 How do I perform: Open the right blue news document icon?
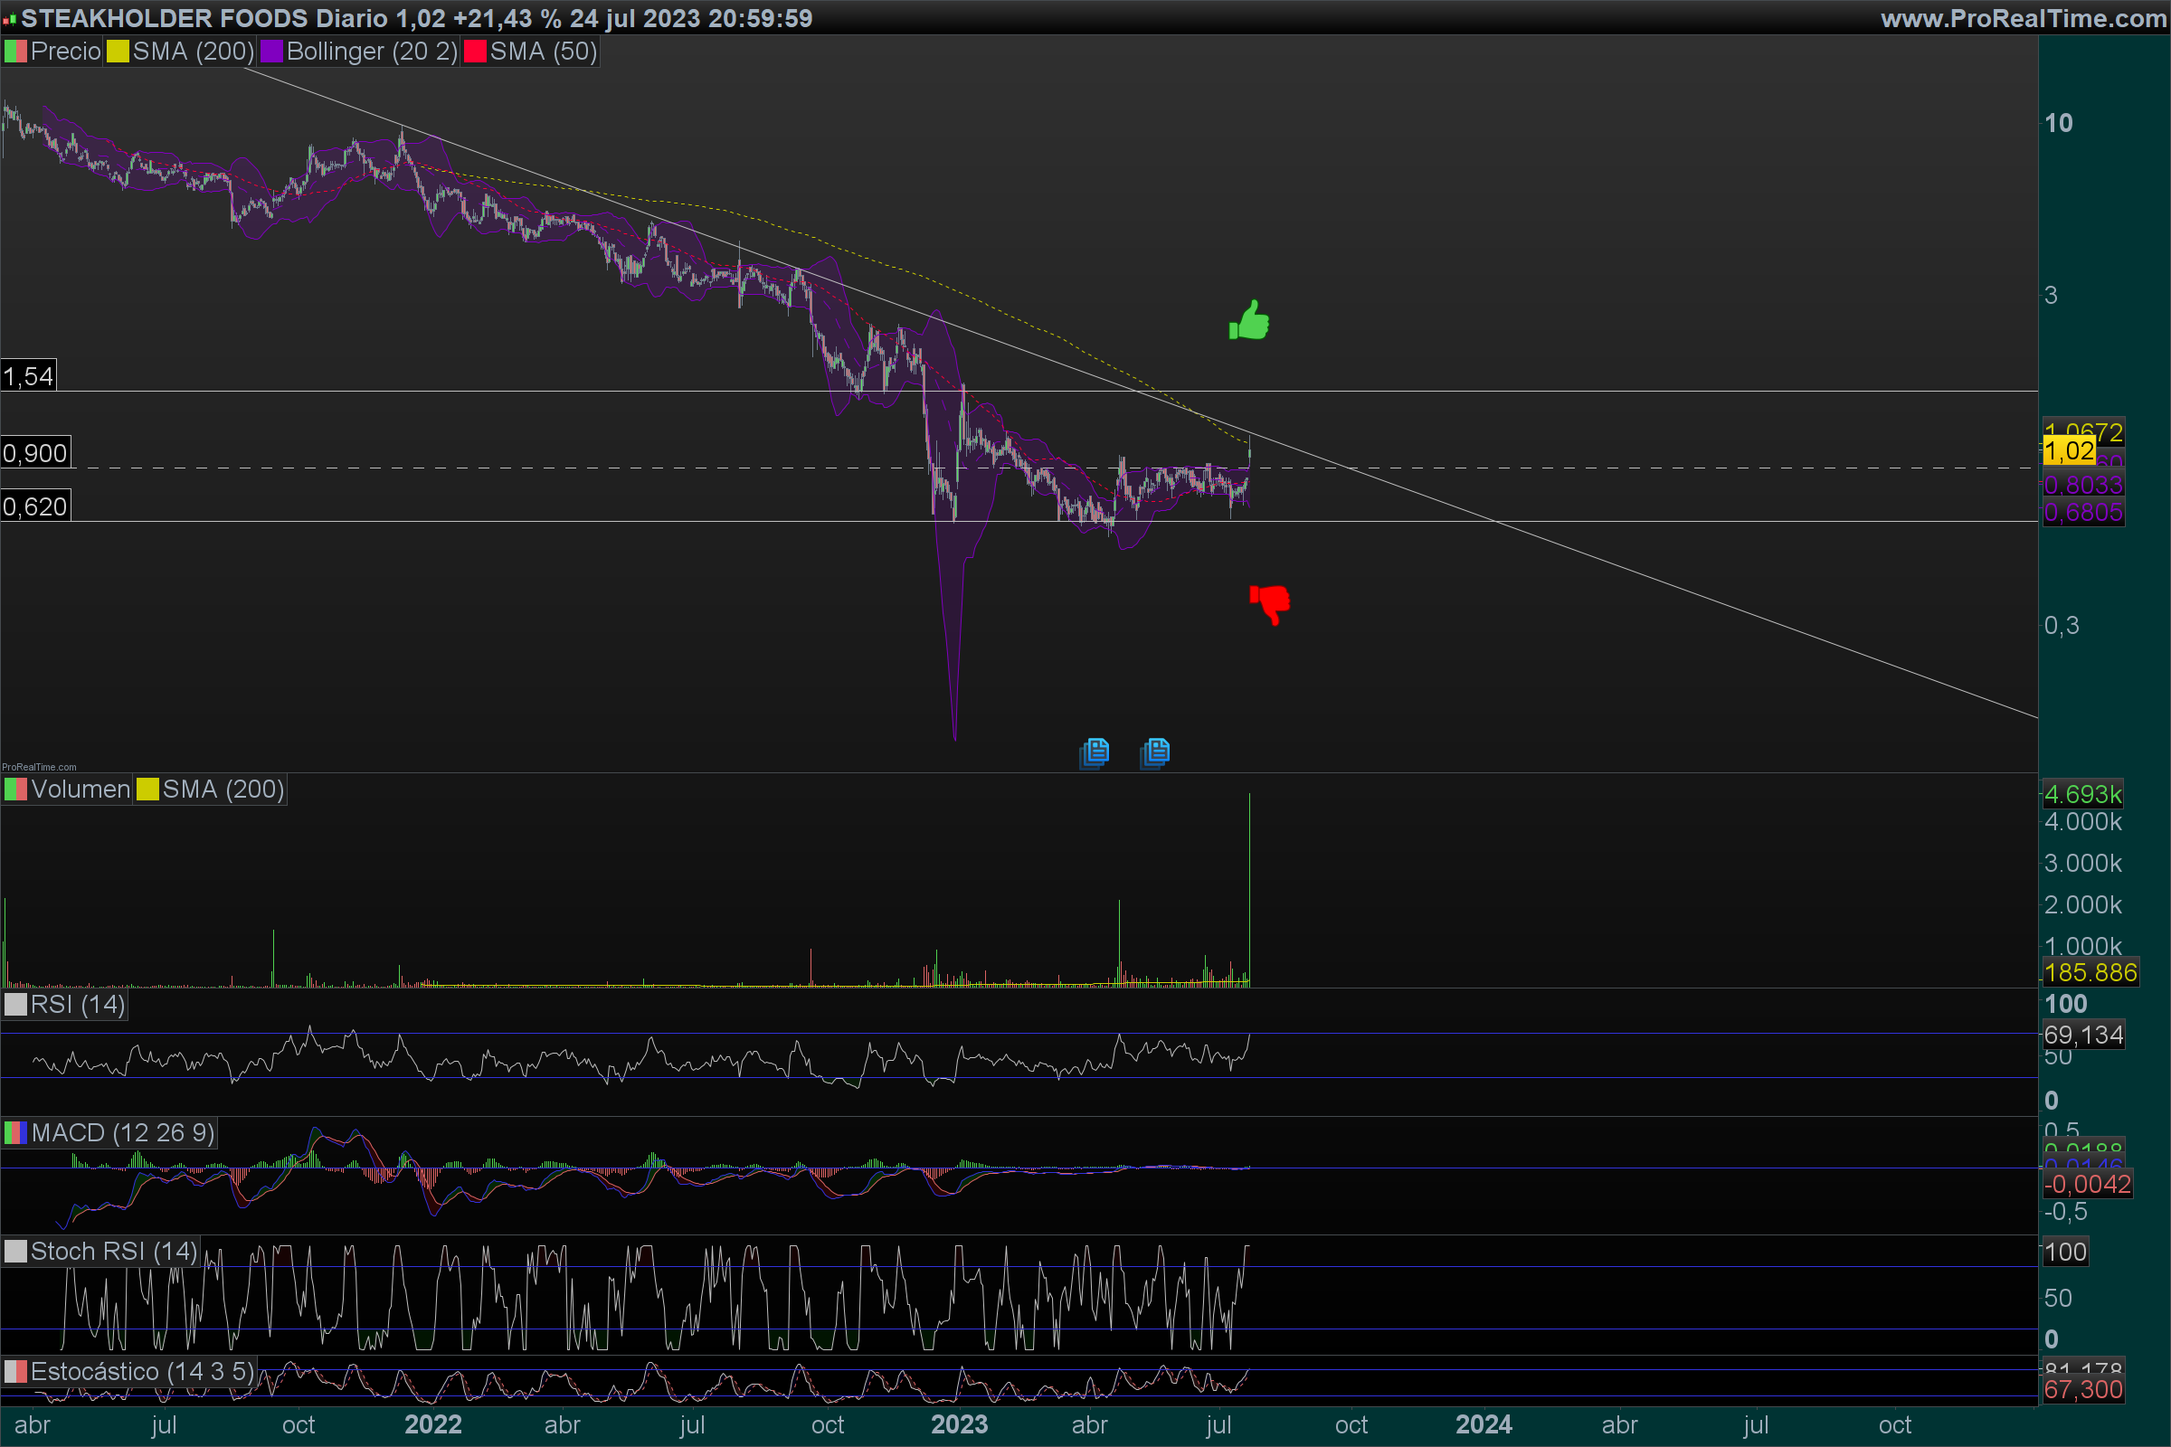point(1156,752)
